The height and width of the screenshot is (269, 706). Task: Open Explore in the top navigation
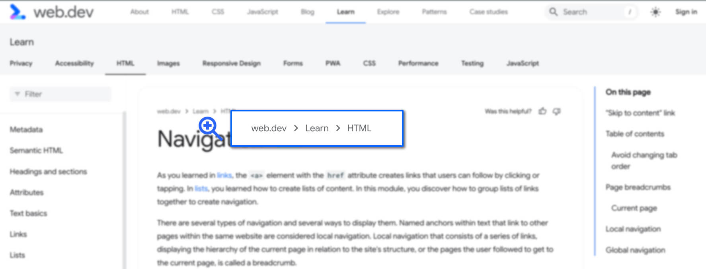tap(388, 12)
